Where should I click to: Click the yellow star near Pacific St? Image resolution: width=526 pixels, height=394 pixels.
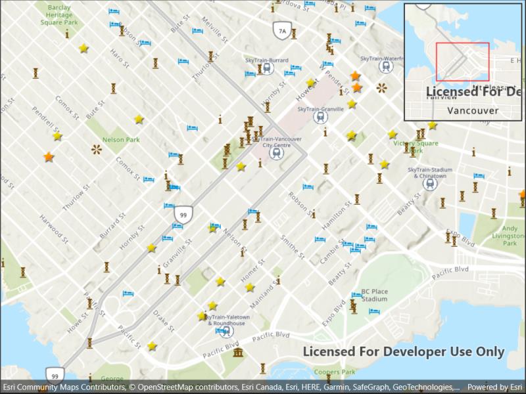pyautogui.click(x=152, y=346)
